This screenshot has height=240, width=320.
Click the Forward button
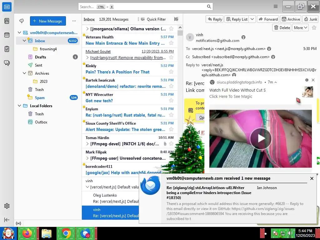click(x=268, y=19)
